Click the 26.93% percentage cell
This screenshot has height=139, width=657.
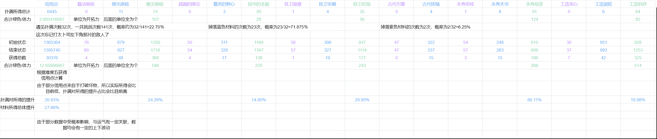click(52, 100)
